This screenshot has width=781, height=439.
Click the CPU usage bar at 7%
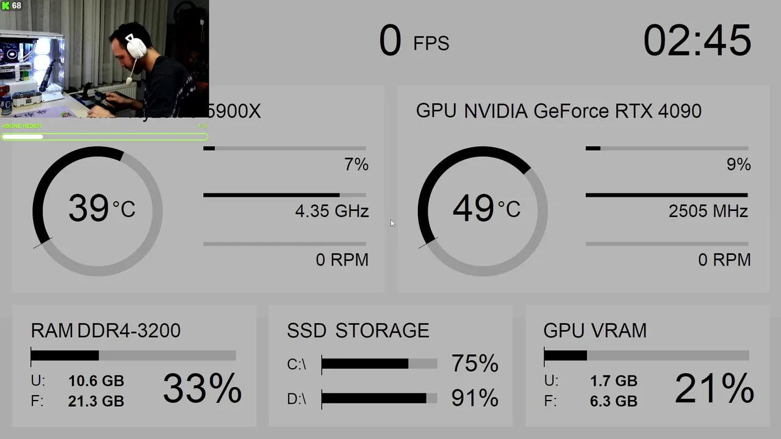tap(284, 148)
